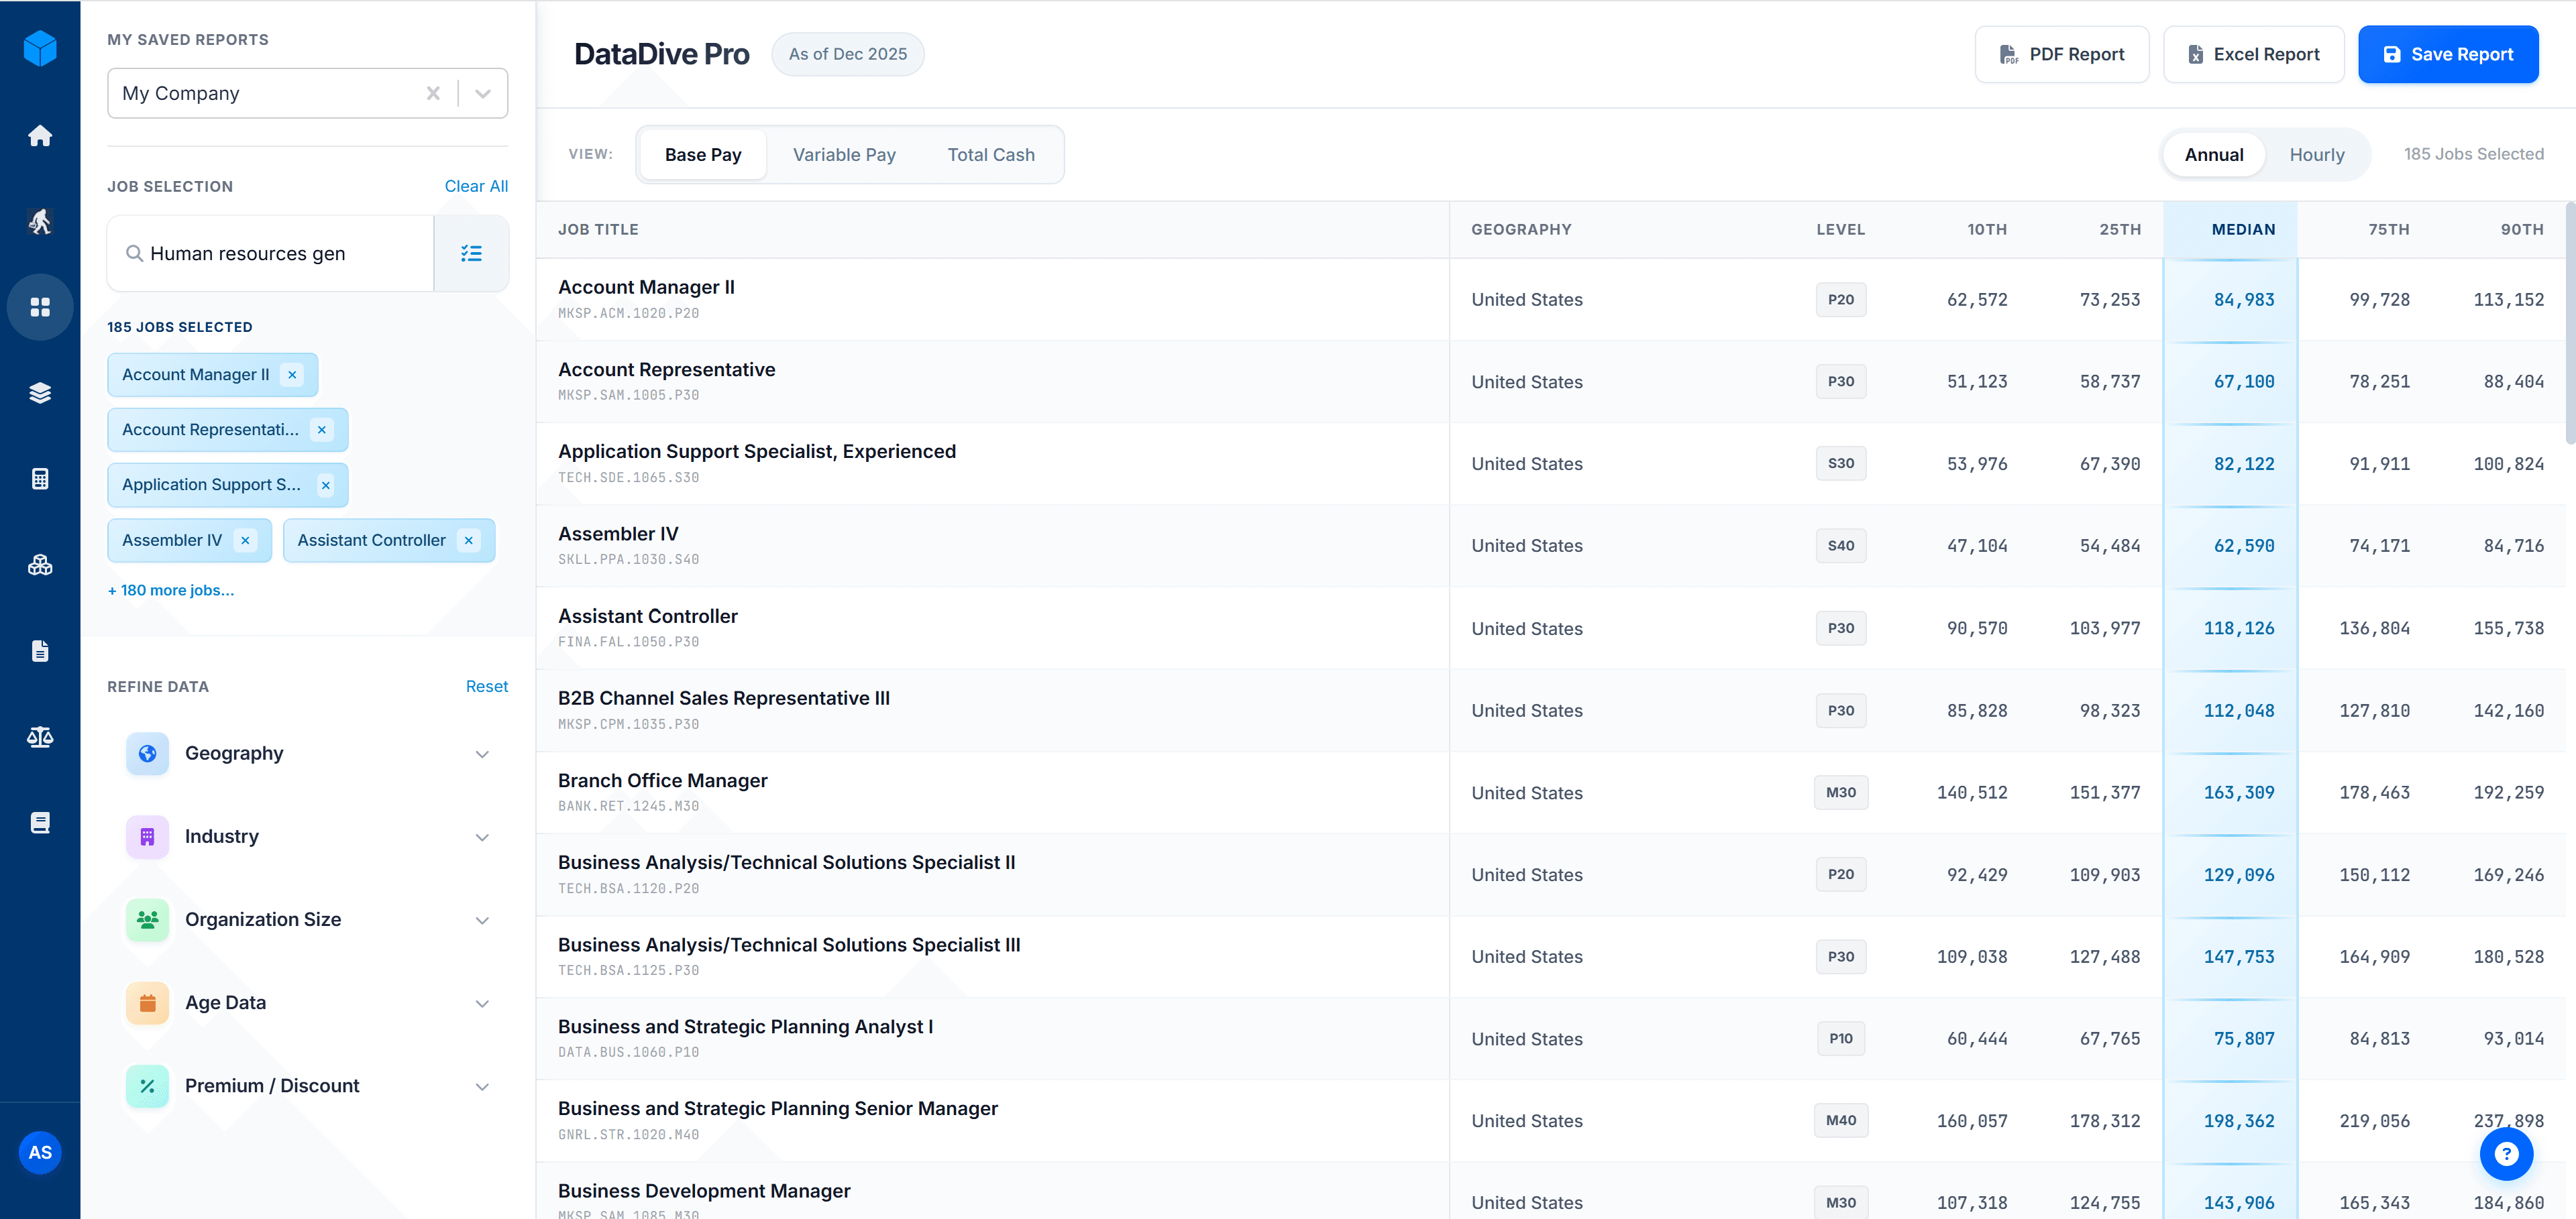The image size is (2576, 1219).
Task: Click the book icon near bottom of sidebar
Action: (x=40, y=821)
